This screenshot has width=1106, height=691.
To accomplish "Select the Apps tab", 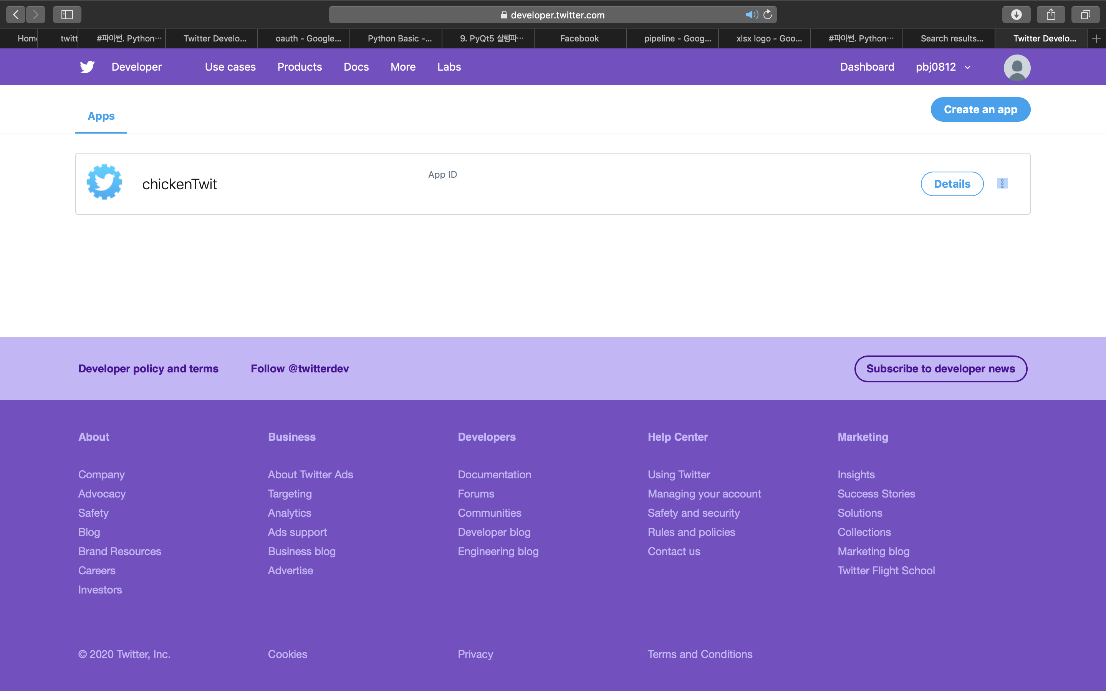I will pos(101,116).
